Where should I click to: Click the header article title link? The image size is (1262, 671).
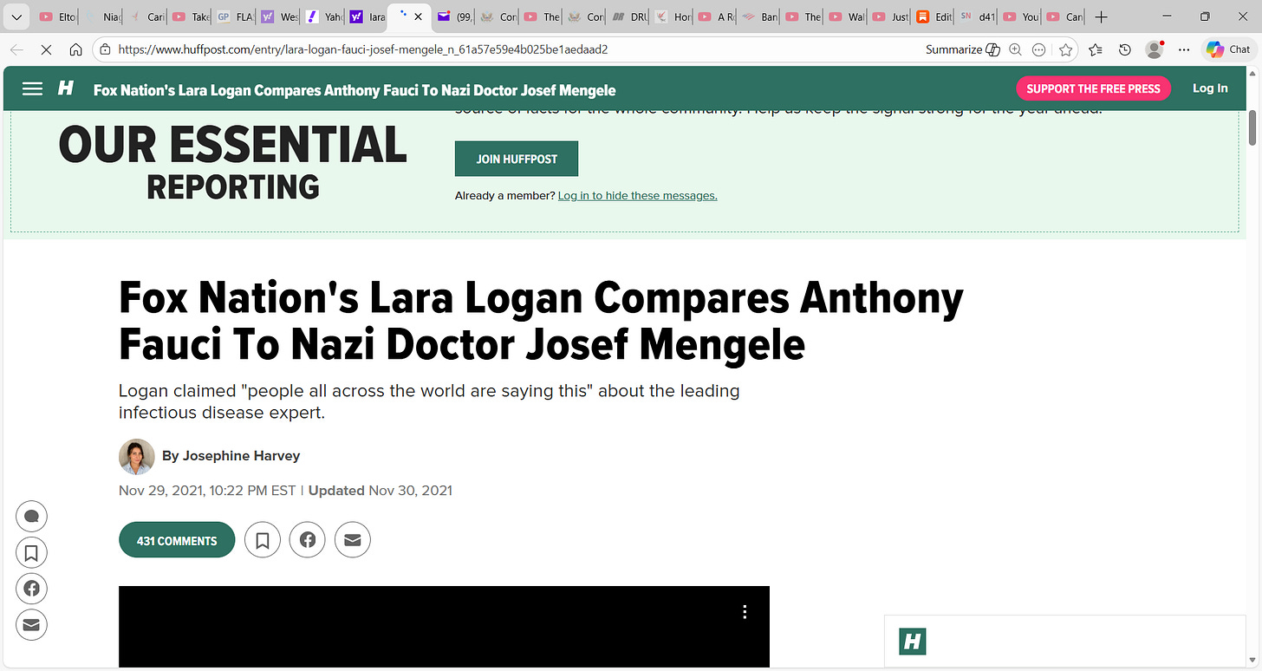click(x=355, y=90)
